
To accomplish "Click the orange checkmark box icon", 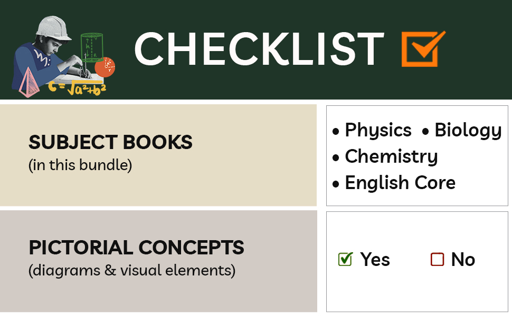I will [x=422, y=50].
